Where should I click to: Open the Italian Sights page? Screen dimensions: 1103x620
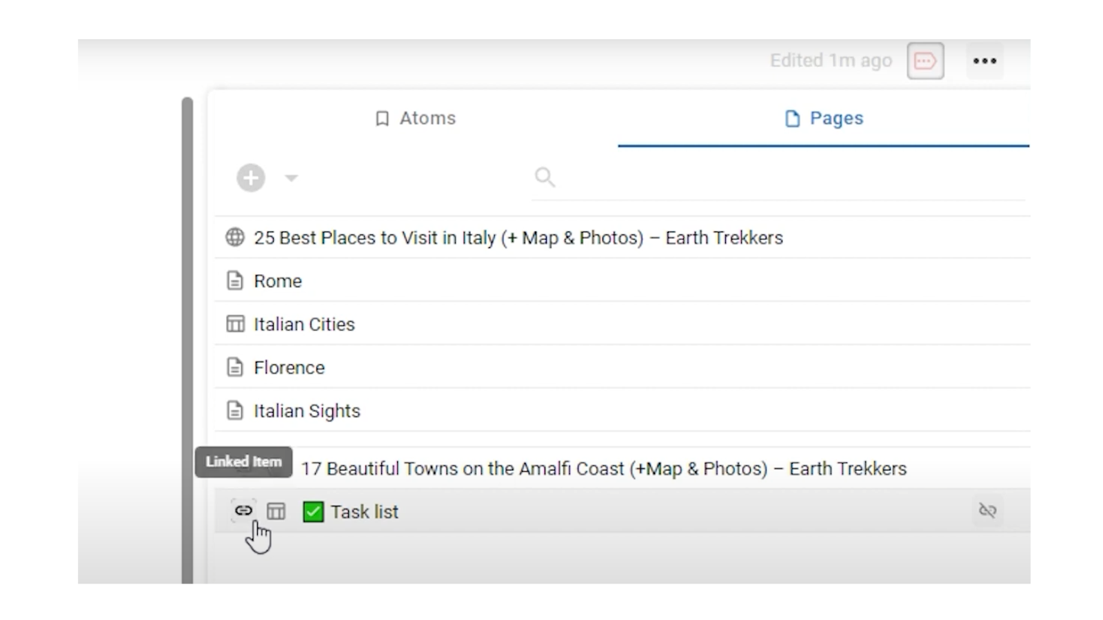coord(307,411)
